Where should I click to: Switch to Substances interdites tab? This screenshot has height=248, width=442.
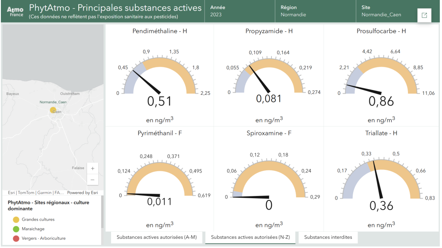328,237
